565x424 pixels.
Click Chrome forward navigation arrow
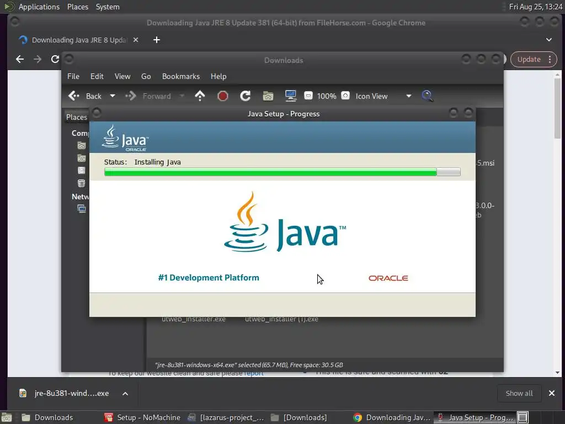(38, 59)
